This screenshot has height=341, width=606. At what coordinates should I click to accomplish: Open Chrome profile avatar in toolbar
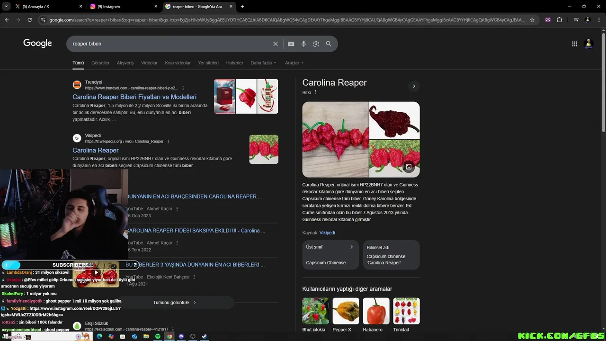tap(588, 20)
